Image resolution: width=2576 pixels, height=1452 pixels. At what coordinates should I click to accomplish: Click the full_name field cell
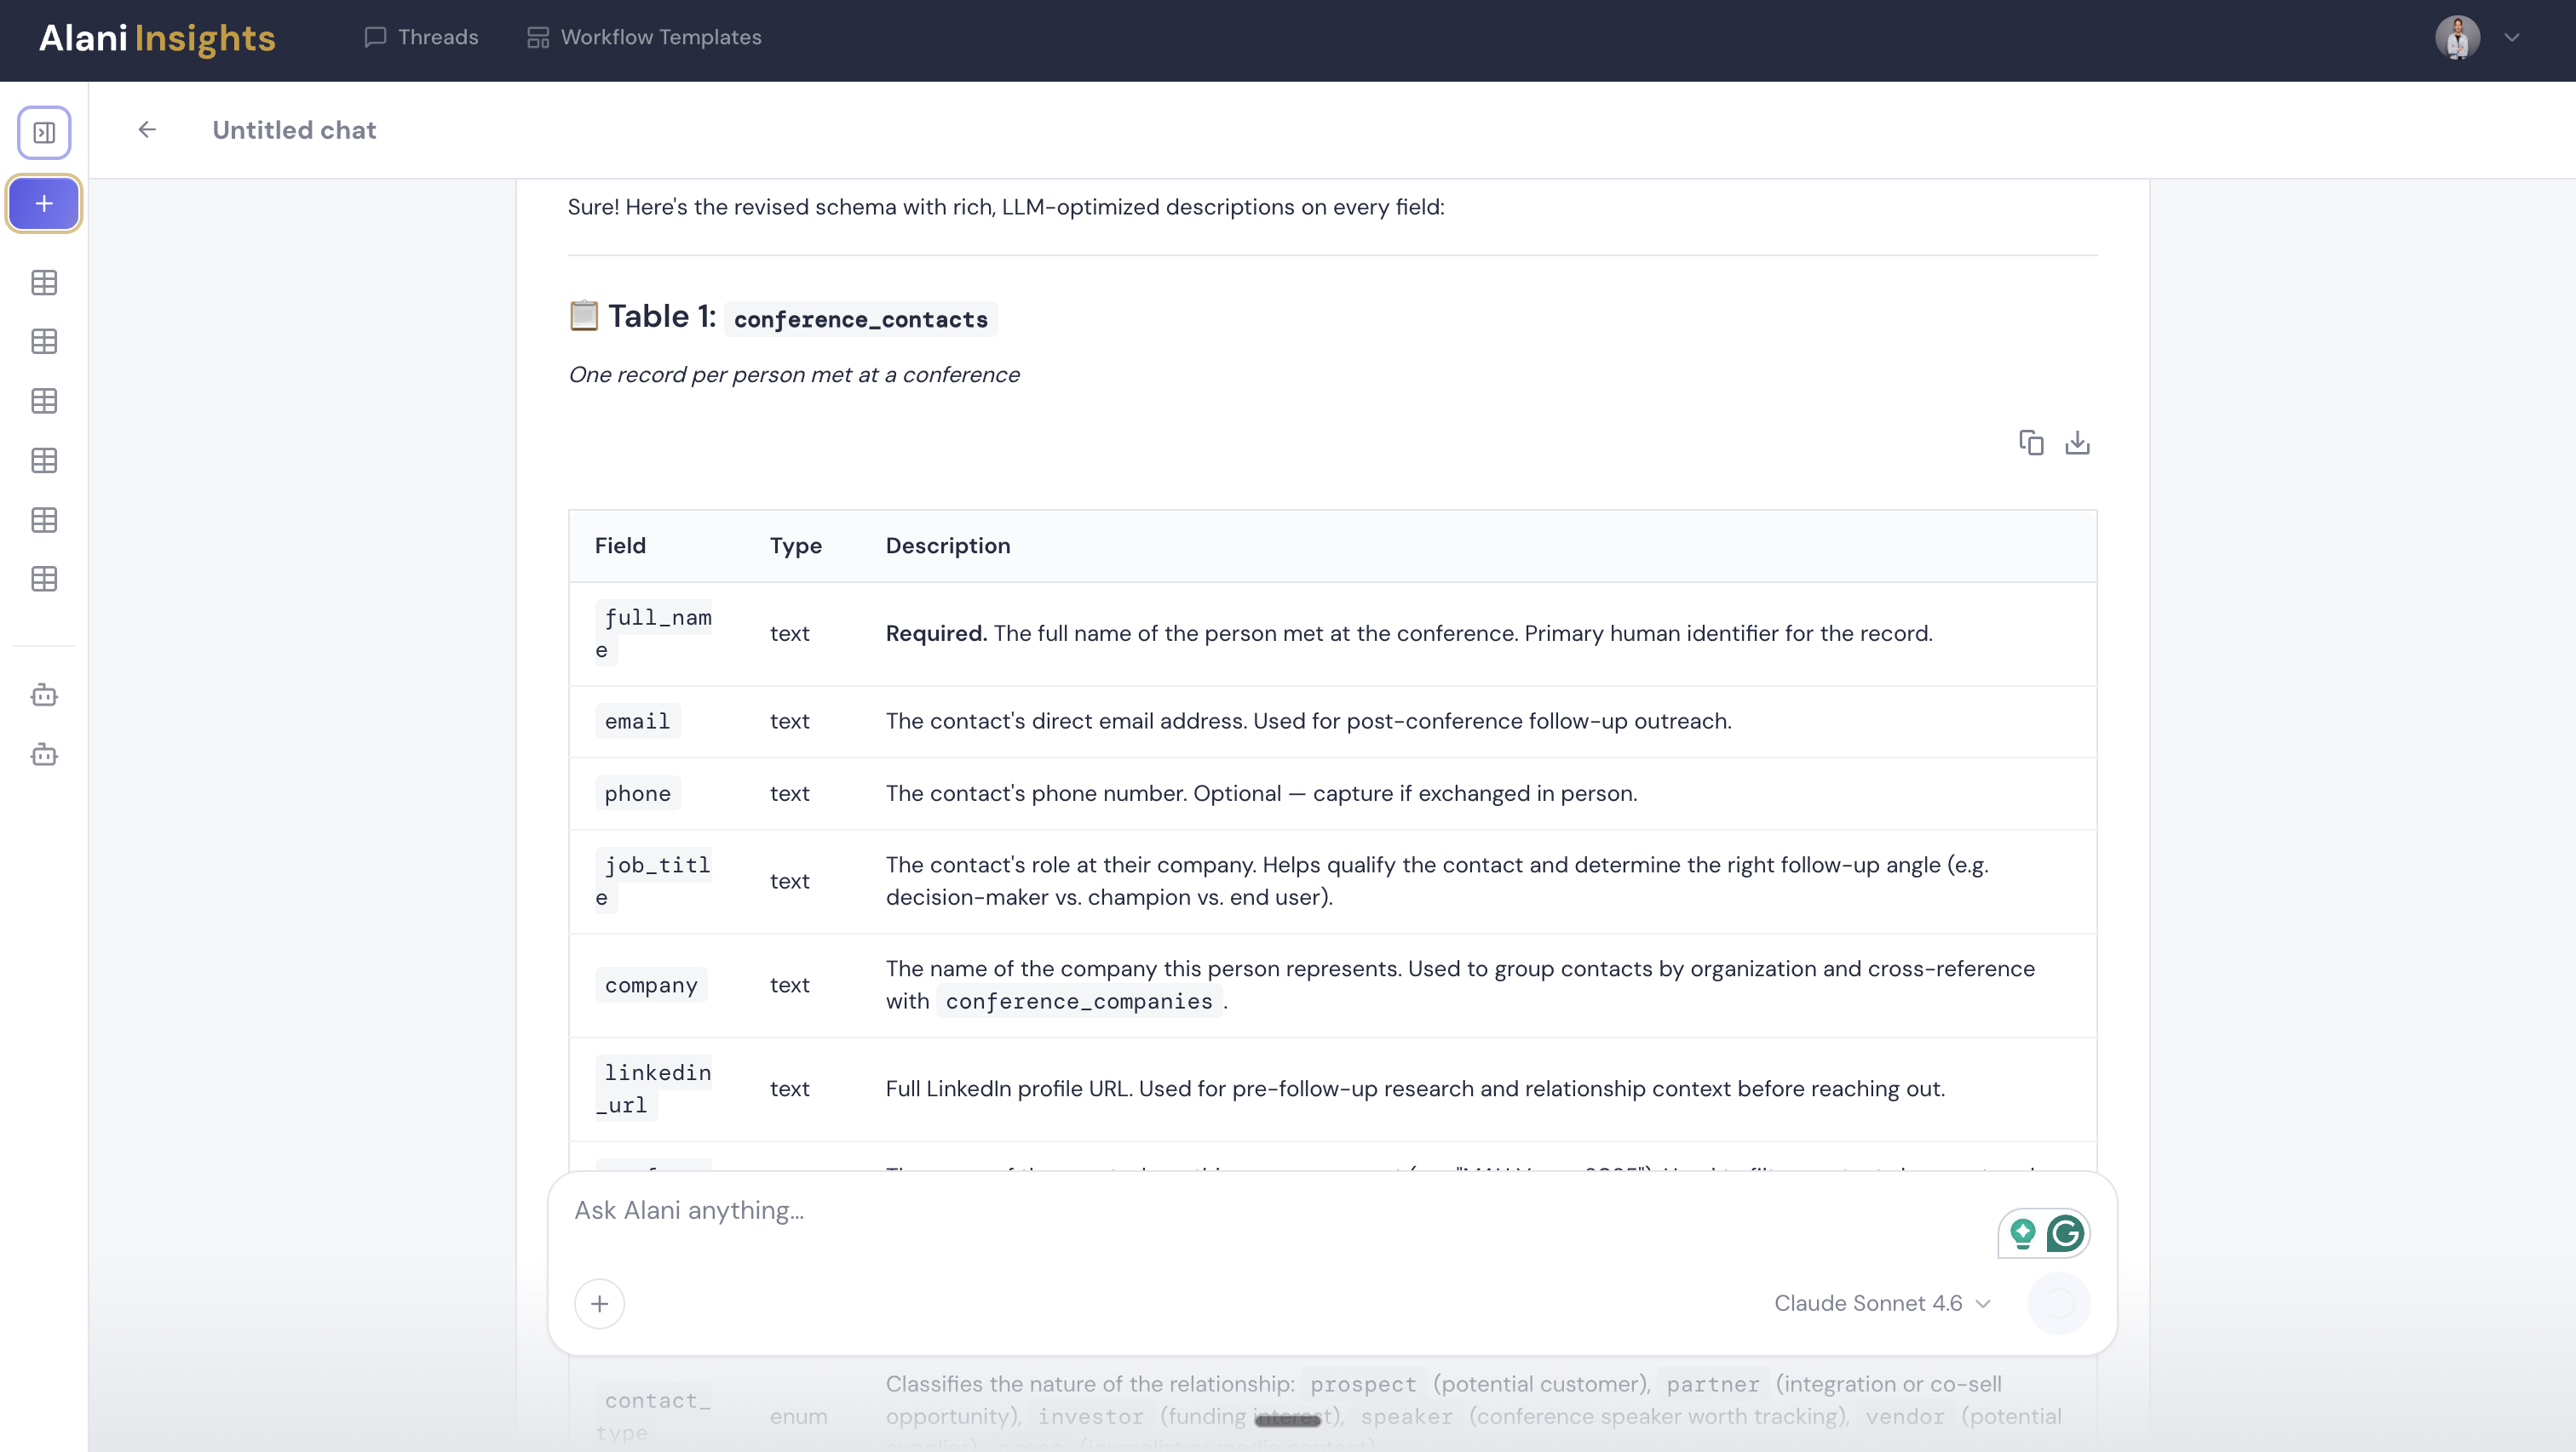(654, 633)
